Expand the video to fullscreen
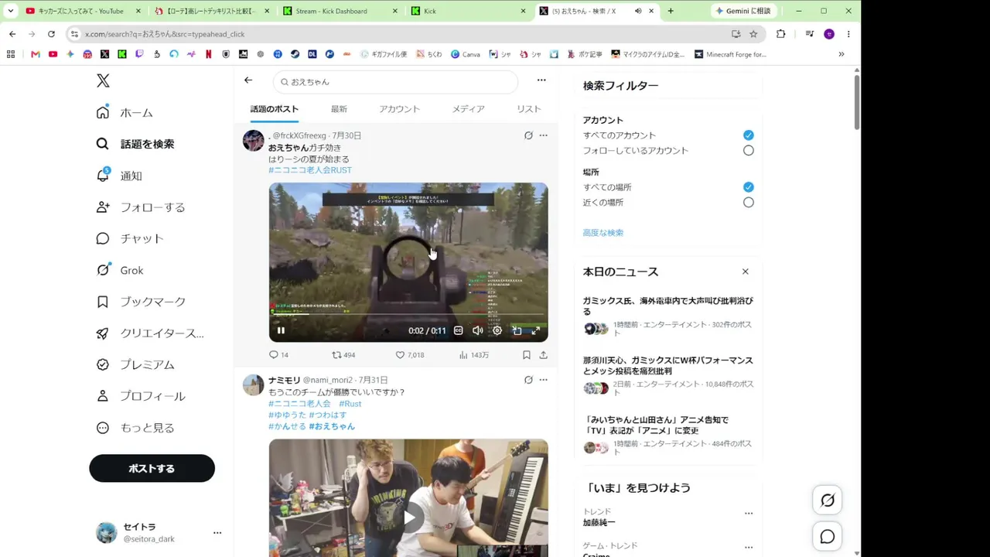The height and width of the screenshot is (557, 990). (x=535, y=330)
